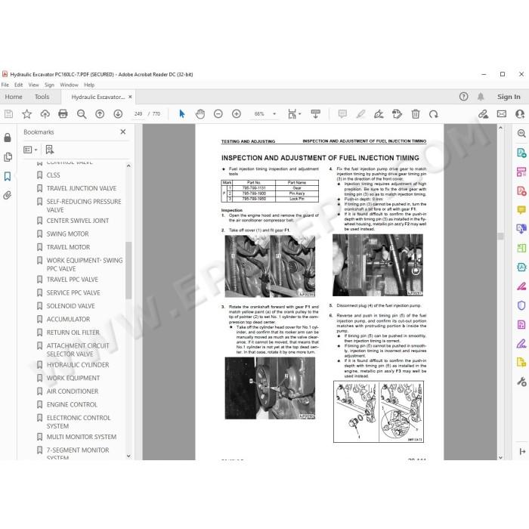Go to the SOLENOID VALVE bookmark
This screenshot has height=529, width=529.
click(70, 306)
